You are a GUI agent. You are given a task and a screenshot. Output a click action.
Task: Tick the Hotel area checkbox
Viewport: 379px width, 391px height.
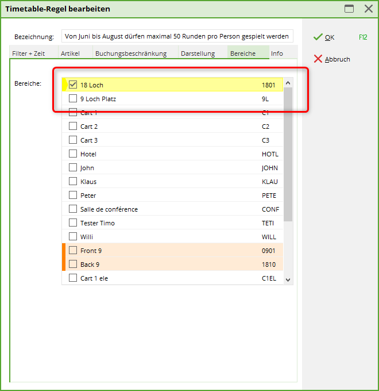pyautogui.click(x=73, y=154)
